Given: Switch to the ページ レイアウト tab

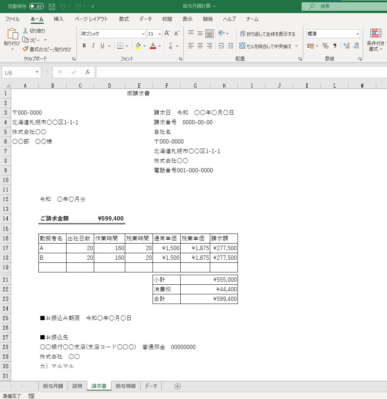Looking at the screenshot, I should pyautogui.click(x=91, y=19).
